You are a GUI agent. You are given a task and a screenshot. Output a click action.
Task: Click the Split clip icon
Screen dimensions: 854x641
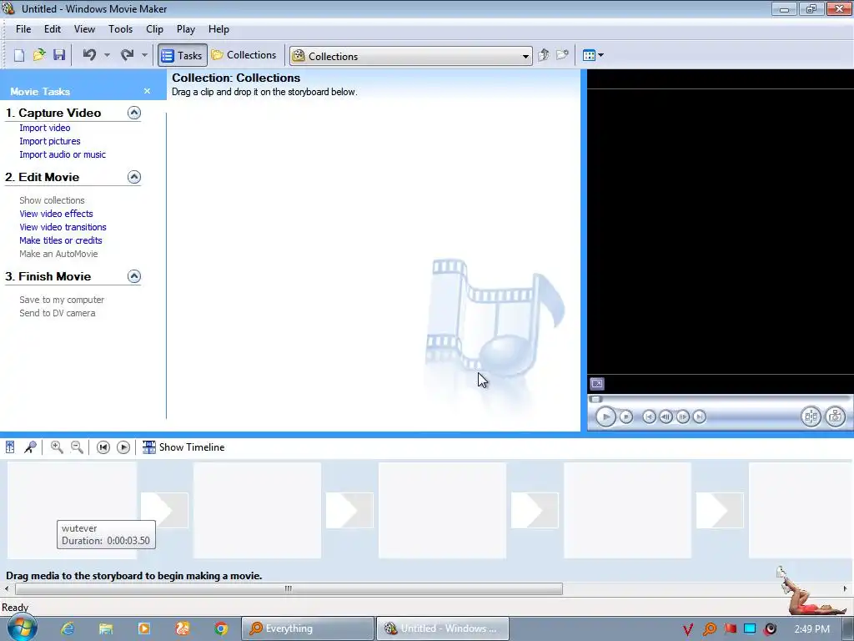(x=811, y=417)
